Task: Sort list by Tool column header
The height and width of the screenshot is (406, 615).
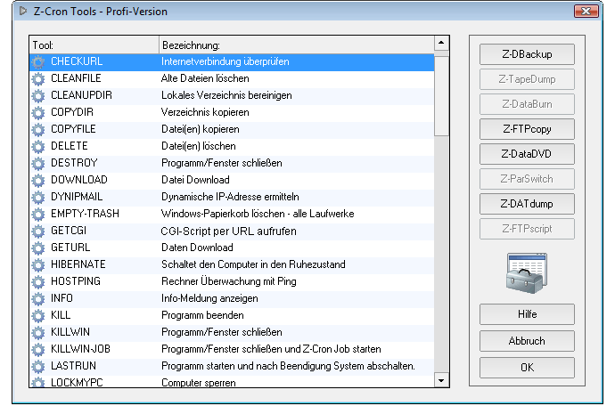Action: coord(94,45)
